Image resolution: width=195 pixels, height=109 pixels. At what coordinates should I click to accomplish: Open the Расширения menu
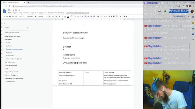click(x=52, y=13)
